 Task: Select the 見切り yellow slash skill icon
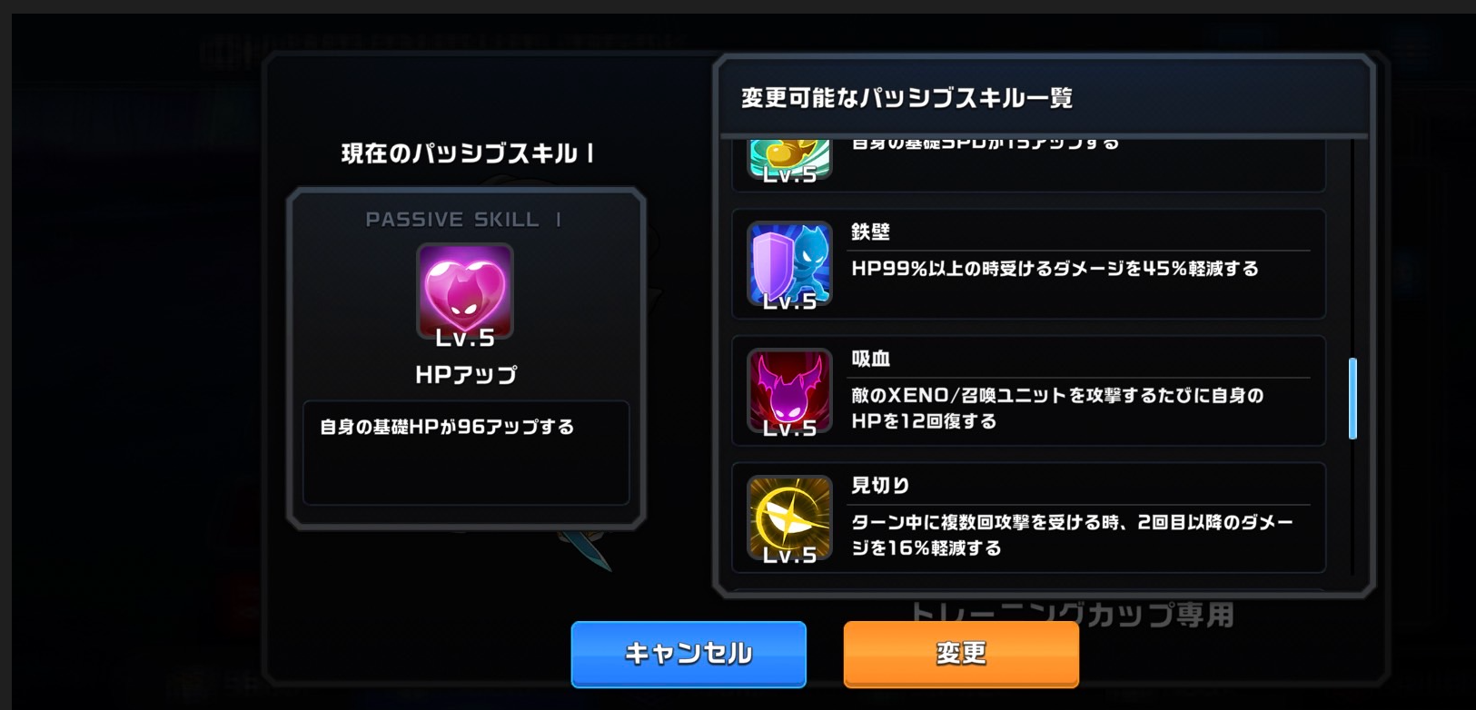(789, 518)
